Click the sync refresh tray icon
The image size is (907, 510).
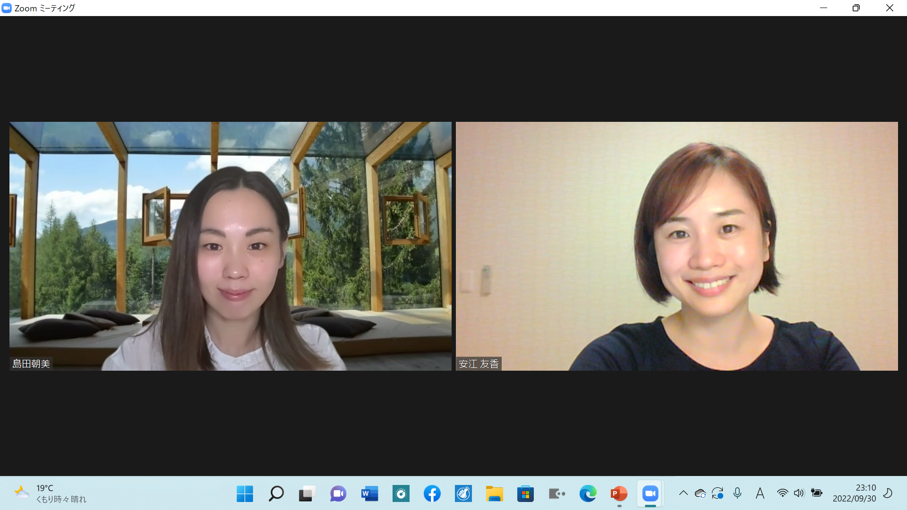[718, 493]
